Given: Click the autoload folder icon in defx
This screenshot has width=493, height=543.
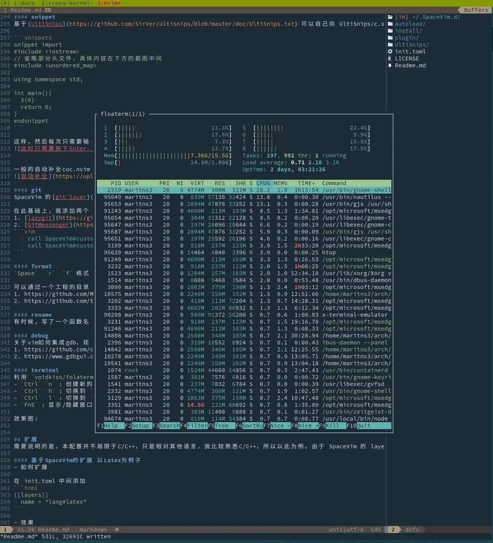Looking at the screenshot, I should click(x=390, y=24).
